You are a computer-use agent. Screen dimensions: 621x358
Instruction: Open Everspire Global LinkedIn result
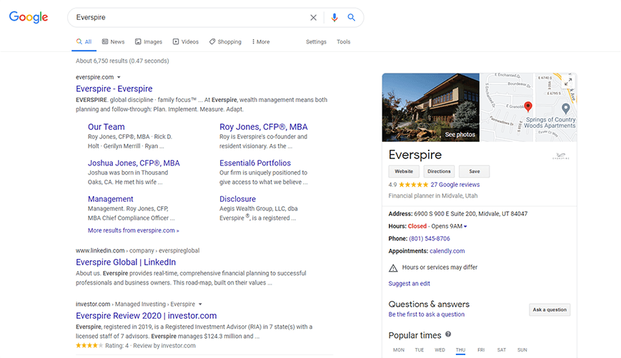[x=126, y=262]
